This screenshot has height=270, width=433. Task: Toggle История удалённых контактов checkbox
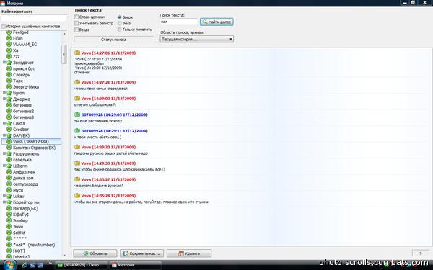click(4, 27)
